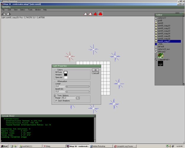Open the Help menu
Screen dimensions: 185x148
pyautogui.click(x=45, y=10)
